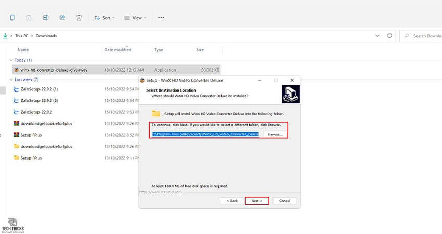This screenshot has width=442, height=234.
Task: Cancel the WinX setup wizard
Action: point(285,201)
